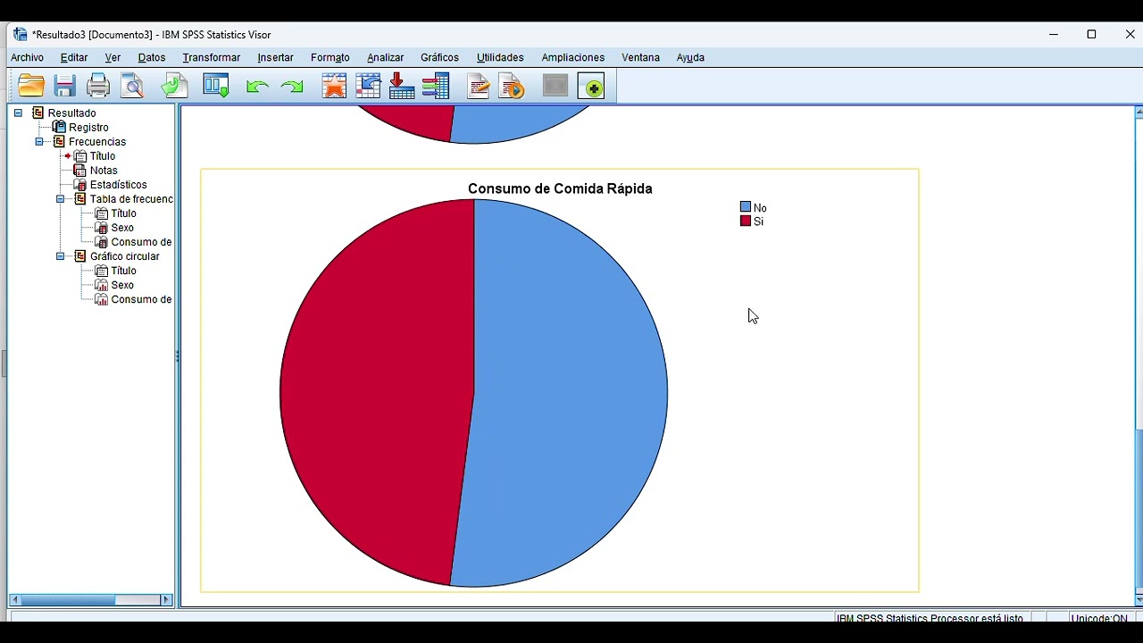
Task: Select Estadísticos item in outline
Action: coord(119,185)
